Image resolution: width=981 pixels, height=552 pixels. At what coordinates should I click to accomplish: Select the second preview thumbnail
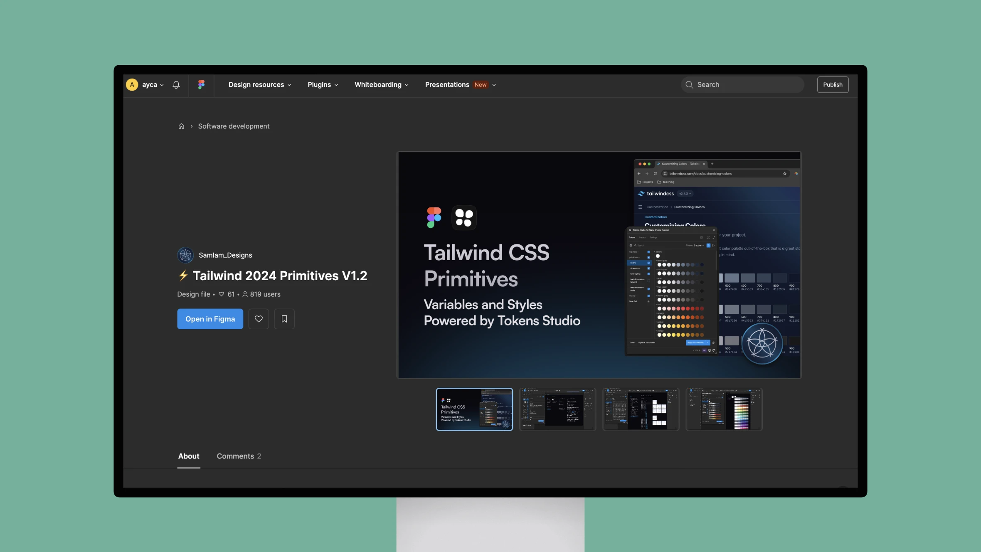(557, 409)
